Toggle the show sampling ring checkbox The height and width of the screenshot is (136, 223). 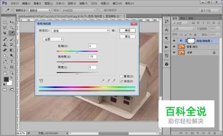pyautogui.click(x=101, y=10)
